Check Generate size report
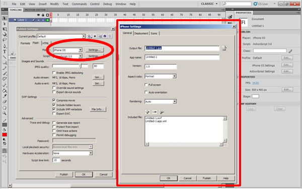 54,122
